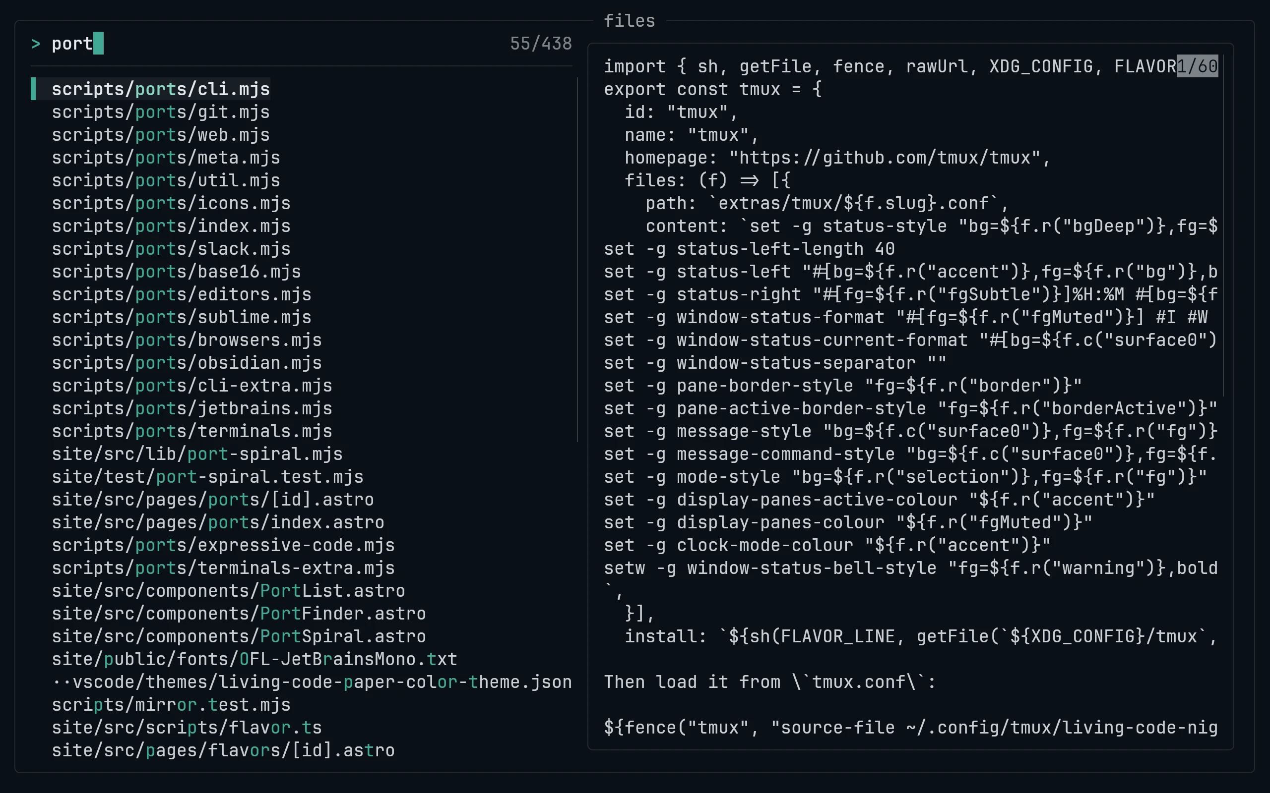1270x793 pixels.
Task: Open scripts/ports/base16.mjs entry
Action: point(176,272)
